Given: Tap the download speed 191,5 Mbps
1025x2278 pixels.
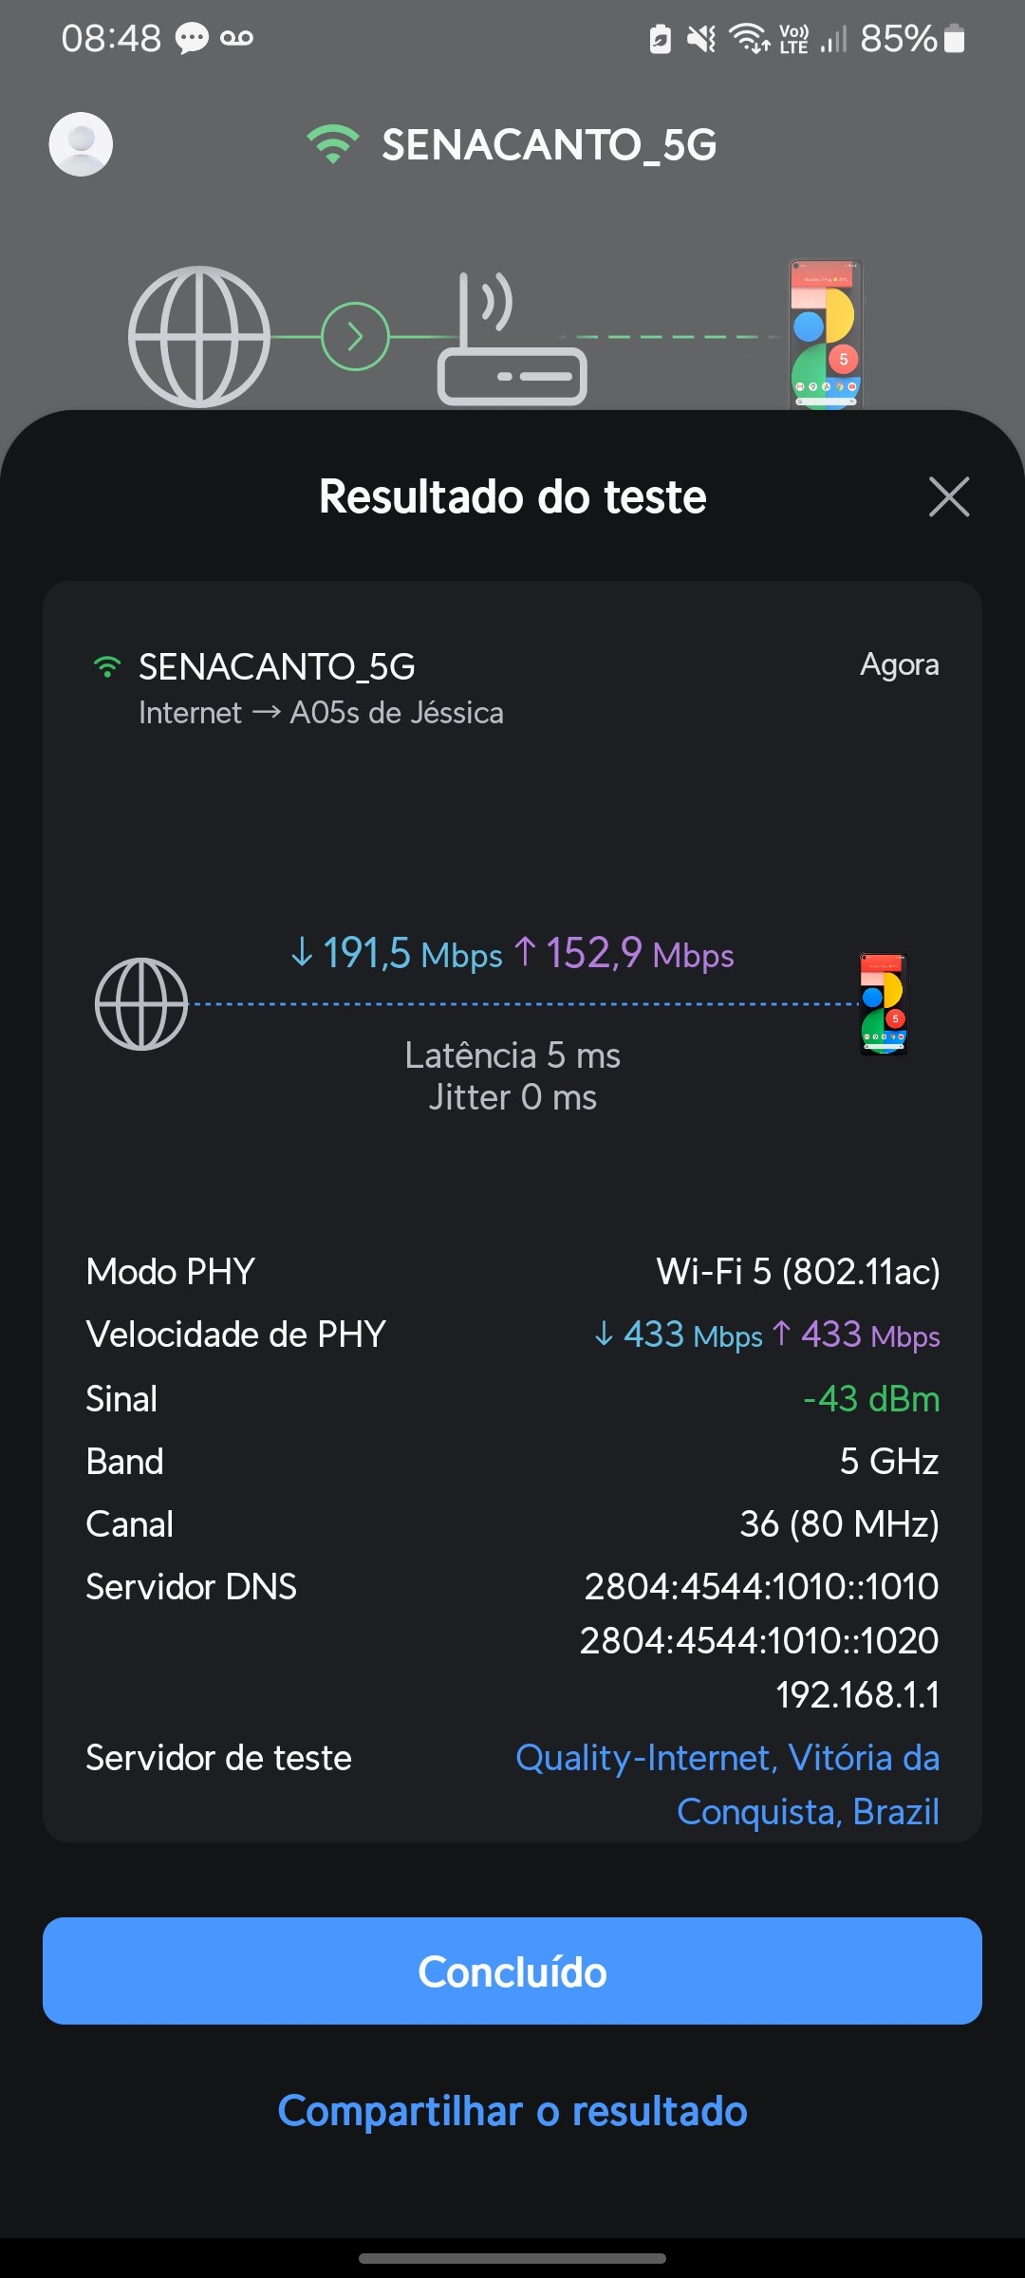Looking at the screenshot, I should click(397, 953).
